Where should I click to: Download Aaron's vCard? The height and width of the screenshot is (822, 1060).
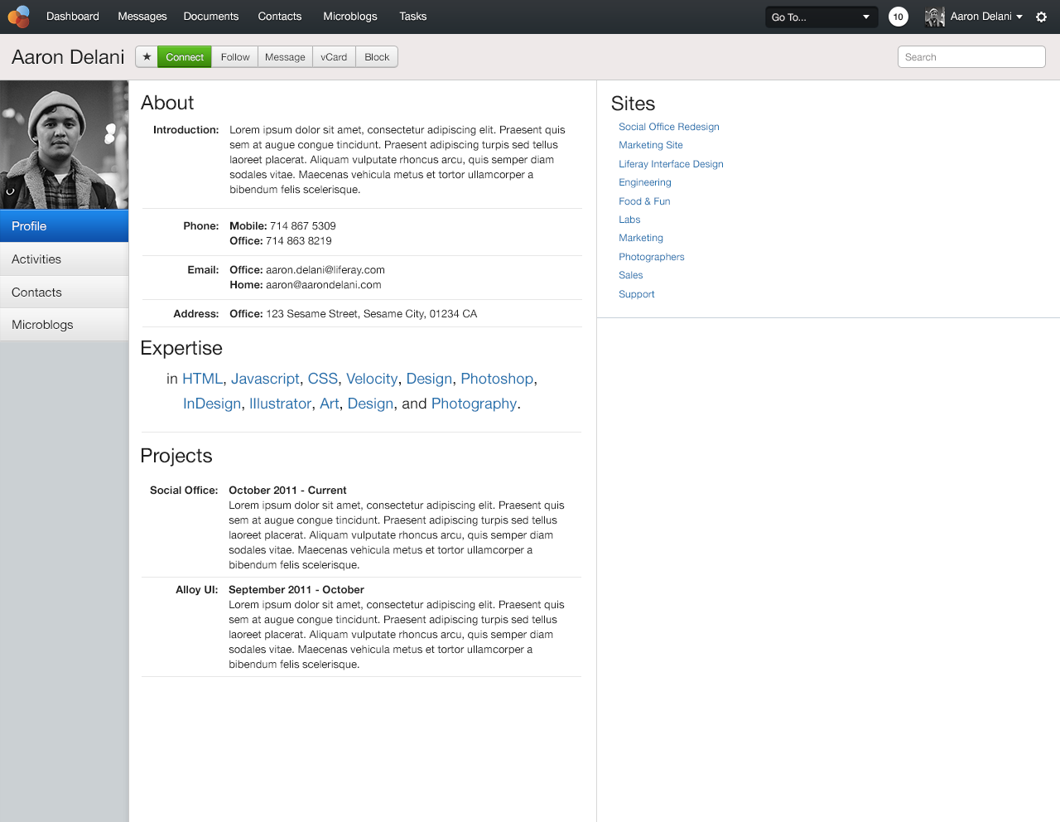tap(334, 56)
